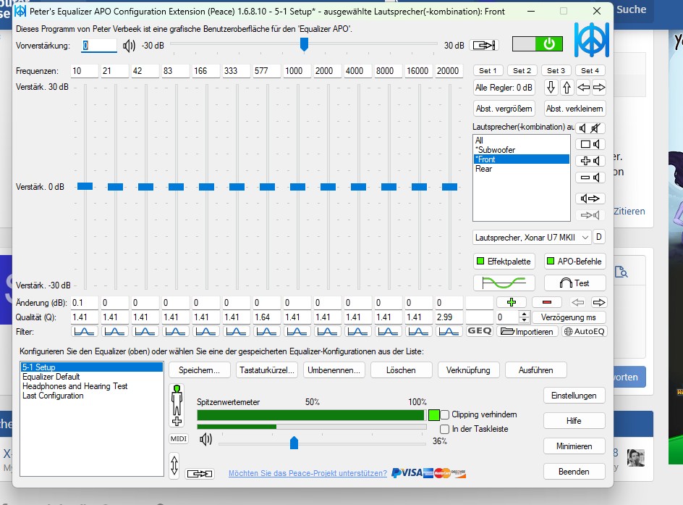The width and height of the screenshot is (683, 505).
Task: Select Set 3 tab
Action: pos(556,71)
